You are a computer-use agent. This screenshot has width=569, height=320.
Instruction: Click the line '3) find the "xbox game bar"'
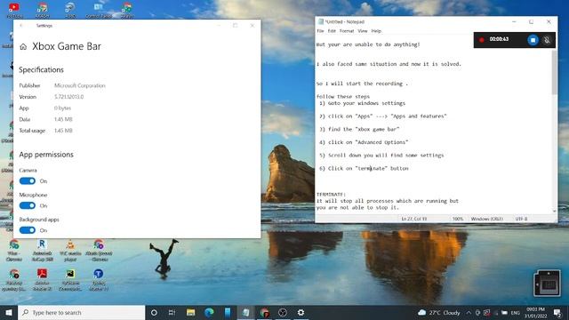pos(359,129)
